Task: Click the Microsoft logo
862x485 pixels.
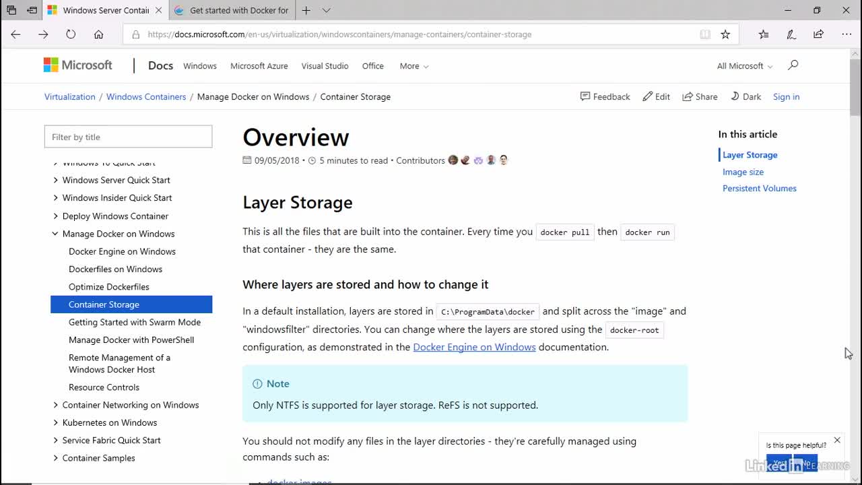Action: [x=78, y=65]
